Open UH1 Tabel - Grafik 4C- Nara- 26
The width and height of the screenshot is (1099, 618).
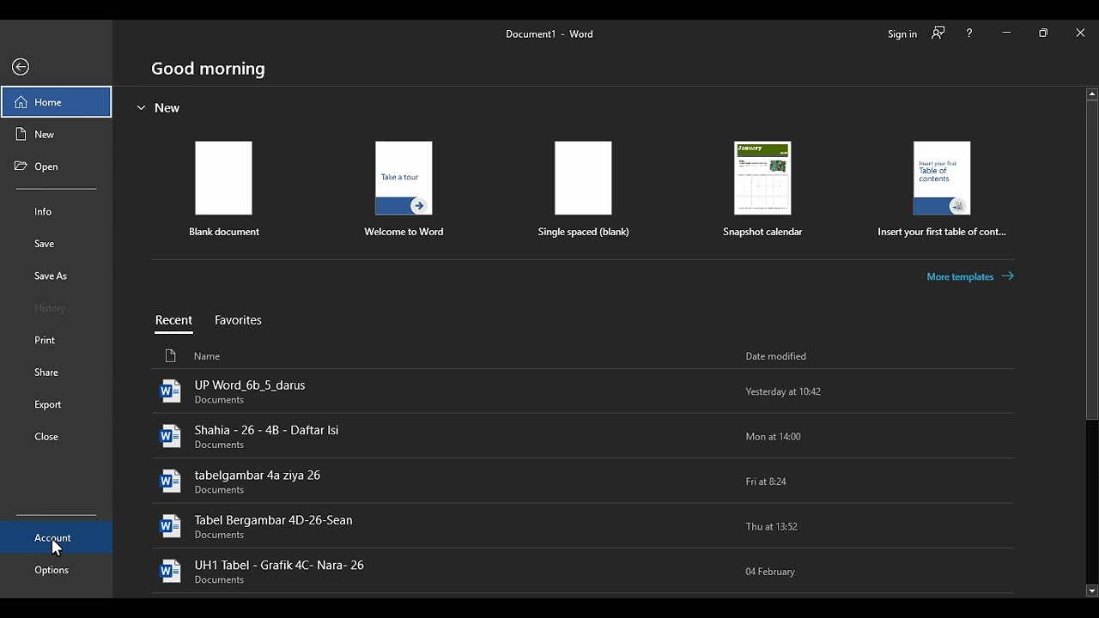pyautogui.click(x=583, y=571)
